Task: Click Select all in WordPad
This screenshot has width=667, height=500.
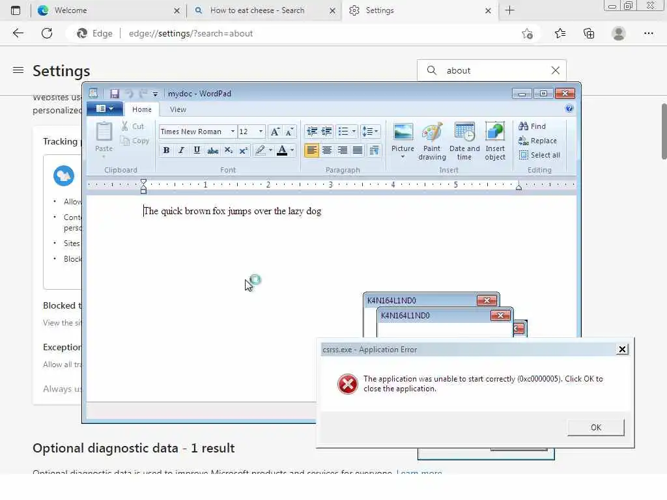Action: click(x=539, y=155)
